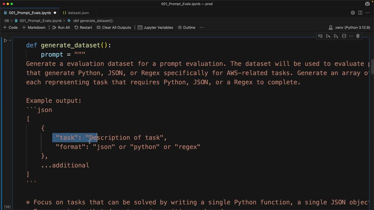The image size is (374, 210).
Task: Open editor more actions in tab bar
Action: (367, 13)
